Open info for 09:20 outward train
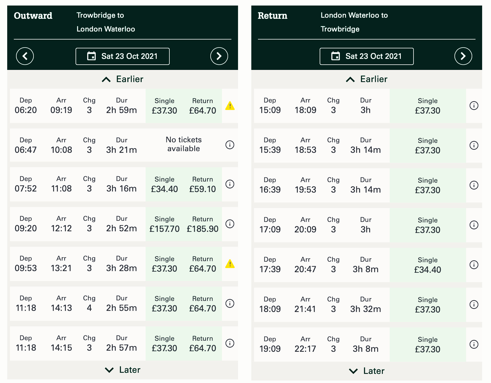This screenshot has width=491, height=383. (x=230, y=224)
